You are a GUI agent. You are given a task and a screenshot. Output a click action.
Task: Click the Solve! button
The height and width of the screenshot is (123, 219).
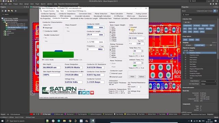(x=141, y=77)
